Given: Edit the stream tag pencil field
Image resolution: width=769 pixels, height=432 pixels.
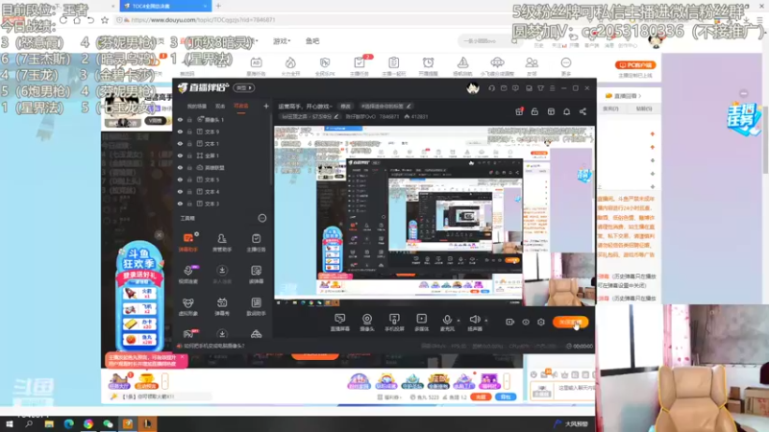Looking at the screenshot, I should (x=409, y=107).
